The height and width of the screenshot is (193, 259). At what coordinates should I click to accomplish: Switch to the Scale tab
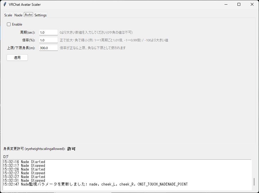pos(8,15)
